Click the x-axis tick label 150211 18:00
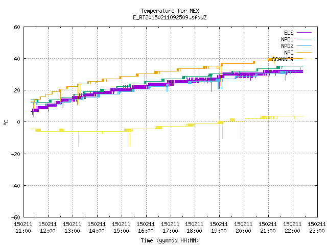The width and height of the screenshot is (327, 245). (x=194, y=228)
